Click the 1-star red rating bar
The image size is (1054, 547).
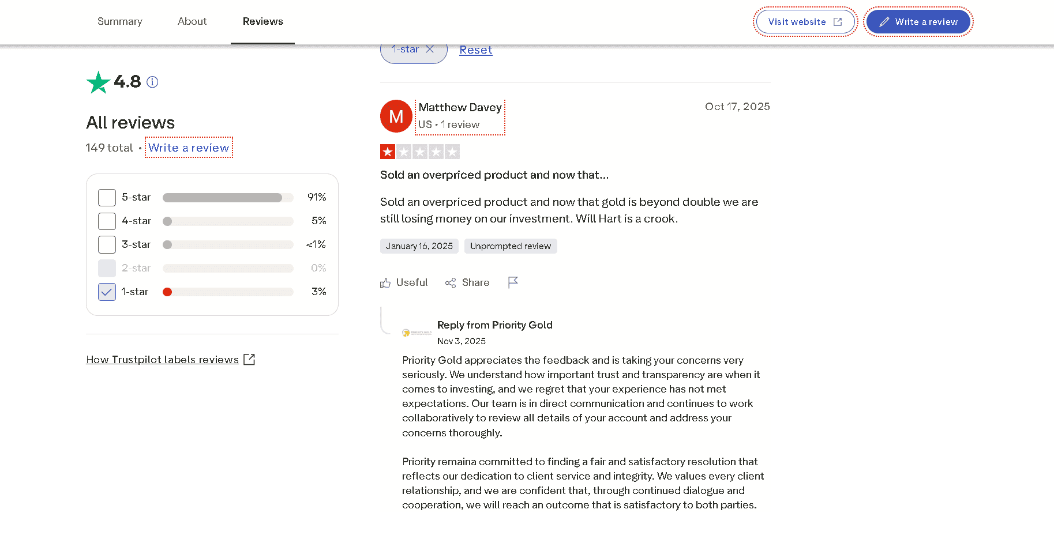point(228,292)
